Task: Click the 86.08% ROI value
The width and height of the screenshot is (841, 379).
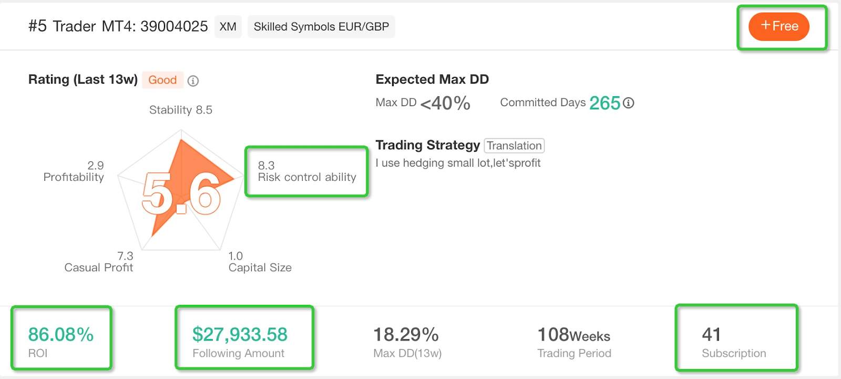Action: [x=61, y=334]
